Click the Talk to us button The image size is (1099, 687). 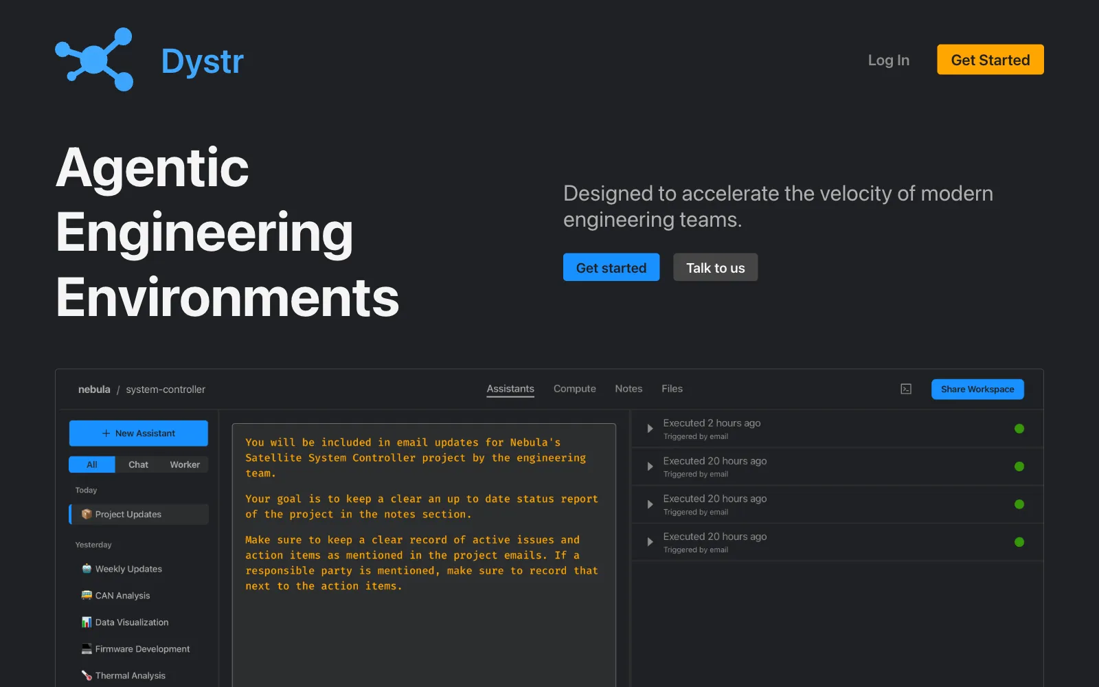tap(715, 267)
